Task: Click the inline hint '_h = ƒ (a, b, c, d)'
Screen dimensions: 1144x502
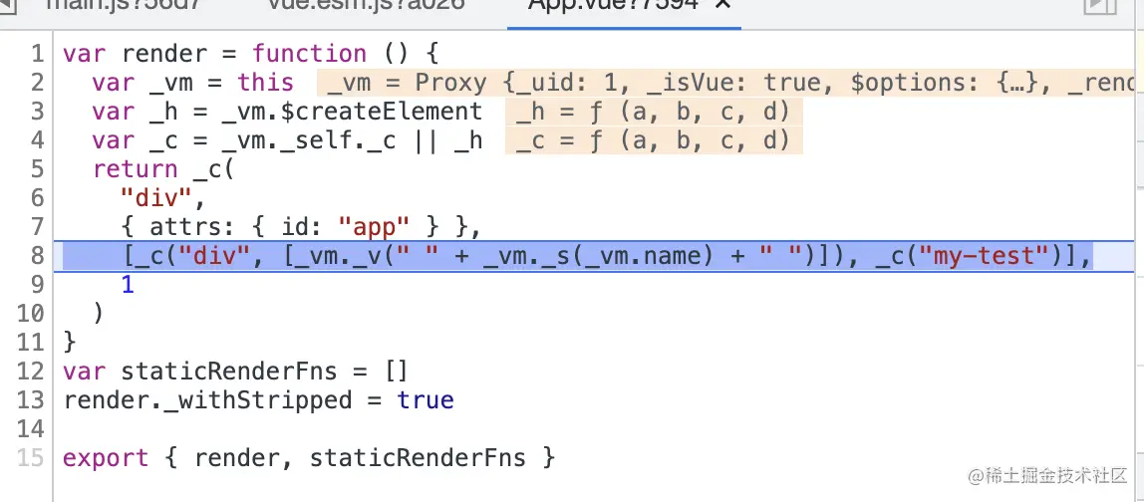Action: (654, 112)
